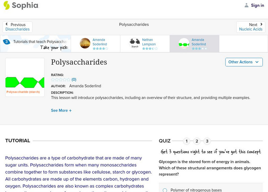Select Nathan Lampson's Starch tutorial avatar

coord(135,43)
